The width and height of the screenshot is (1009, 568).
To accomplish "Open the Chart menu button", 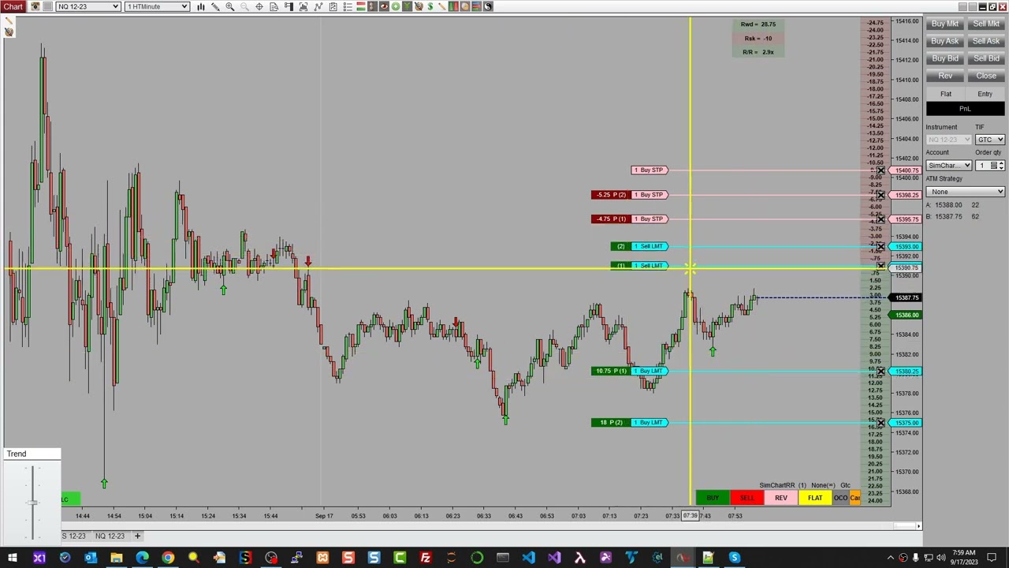I will pos(13,6).
